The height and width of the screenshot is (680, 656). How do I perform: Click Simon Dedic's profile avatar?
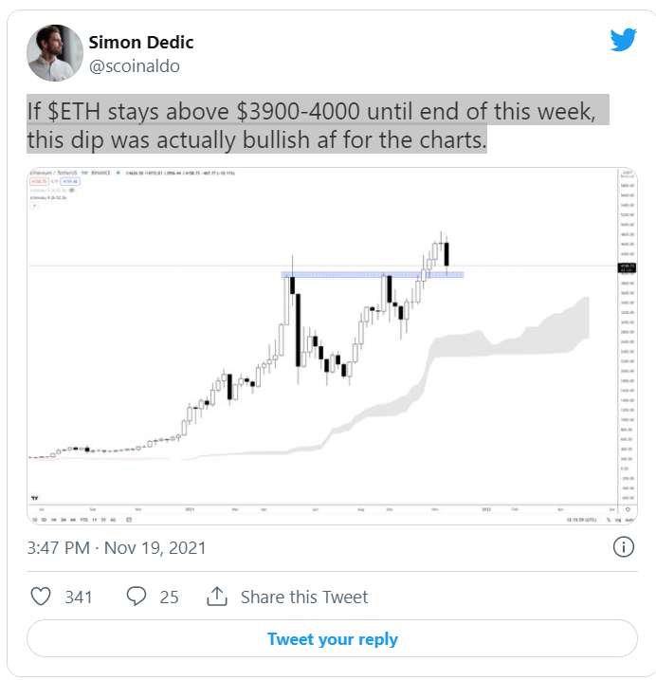click(x=55, y=53)
